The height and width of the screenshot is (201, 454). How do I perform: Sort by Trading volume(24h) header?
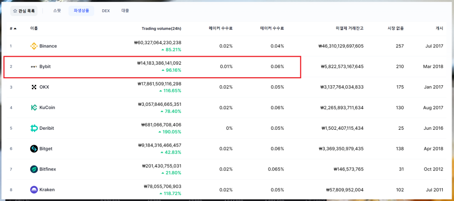click(161, 28)
